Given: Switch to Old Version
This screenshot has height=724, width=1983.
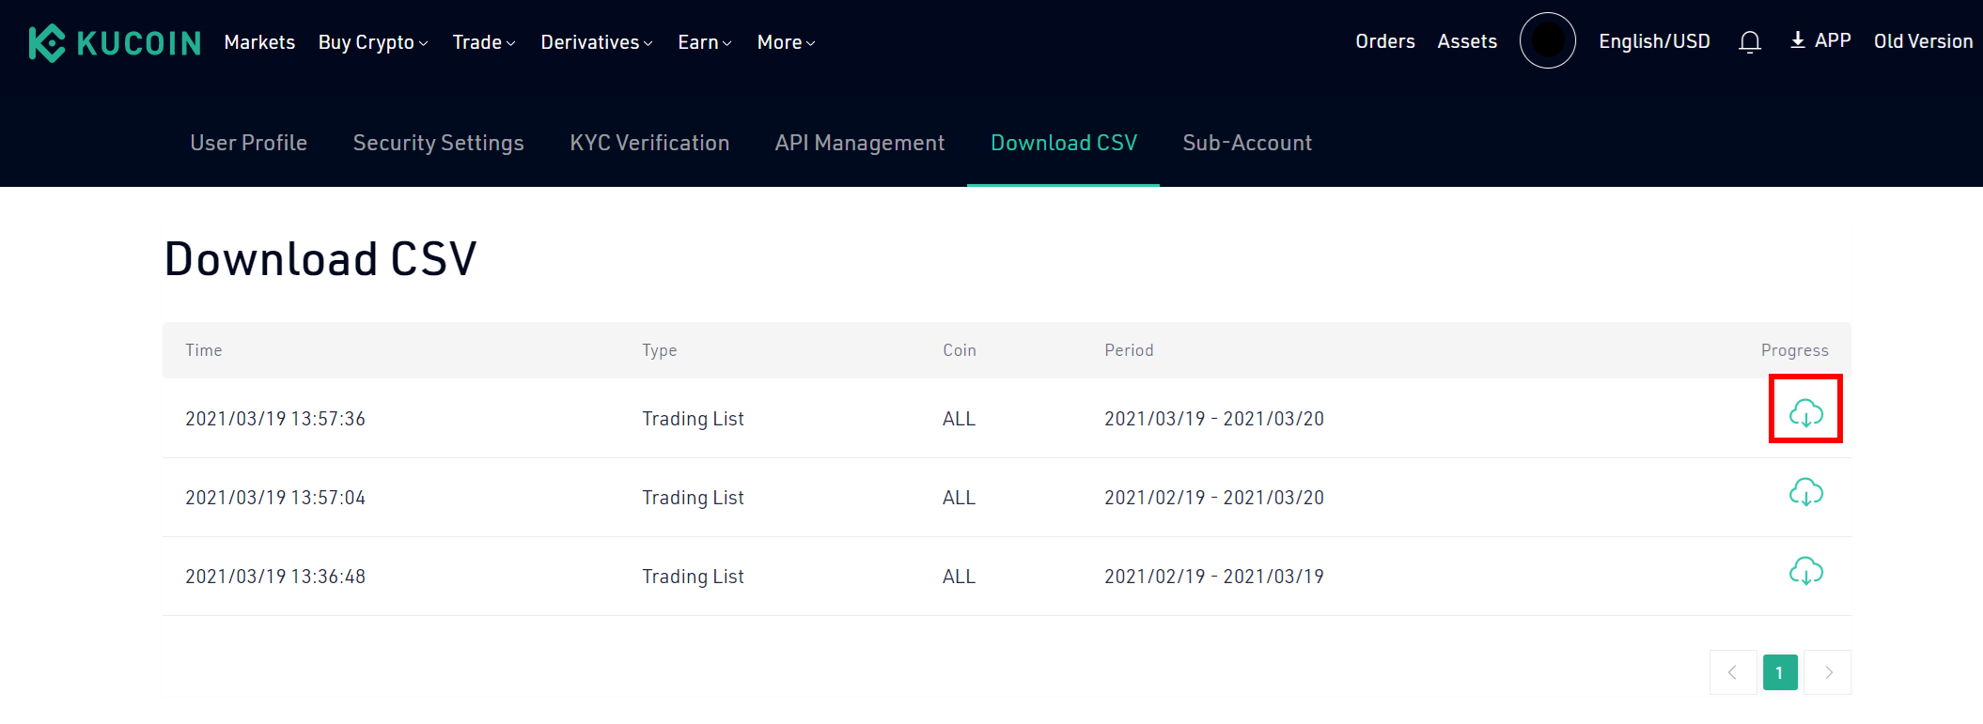Looking at the screenshot, I should coord(1923,41).
